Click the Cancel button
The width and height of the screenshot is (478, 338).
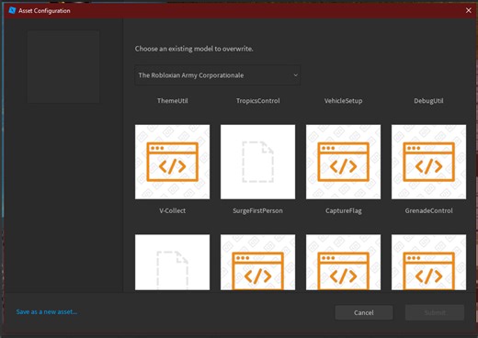tap(364, 312)
